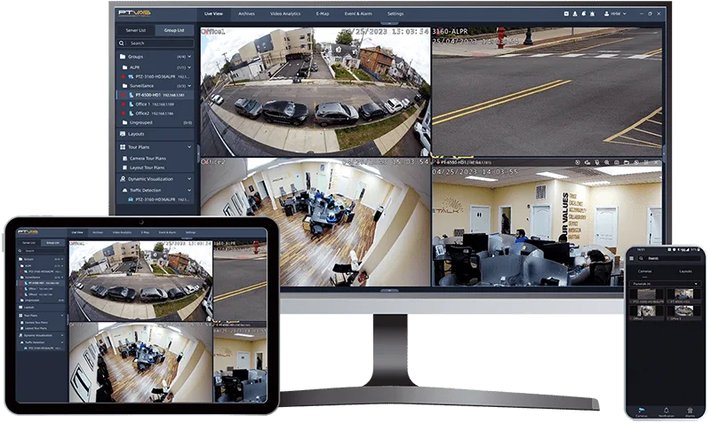Collapse the ALPR group chevron

click(x=189, y=67)
